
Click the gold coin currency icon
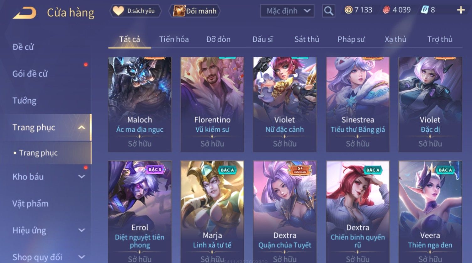coord(348,10)
